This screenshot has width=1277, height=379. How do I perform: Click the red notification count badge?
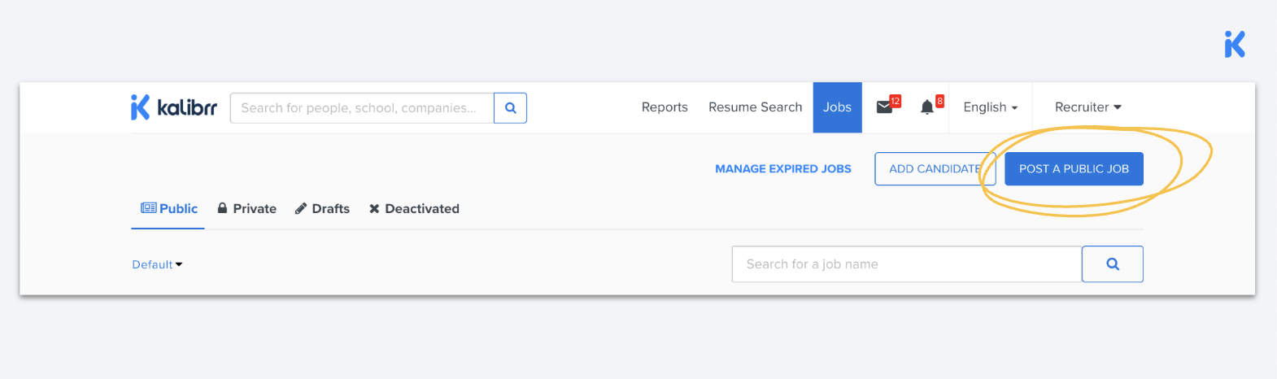pyautogui.click(x=939, y=102)
